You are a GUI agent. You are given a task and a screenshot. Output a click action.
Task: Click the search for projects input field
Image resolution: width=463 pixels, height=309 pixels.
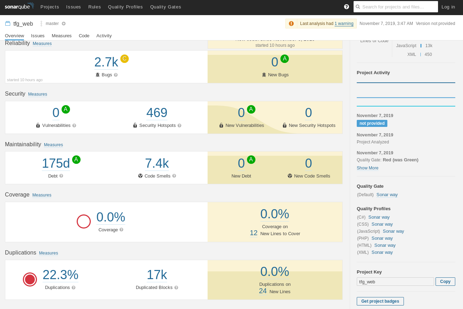(396, 7)
